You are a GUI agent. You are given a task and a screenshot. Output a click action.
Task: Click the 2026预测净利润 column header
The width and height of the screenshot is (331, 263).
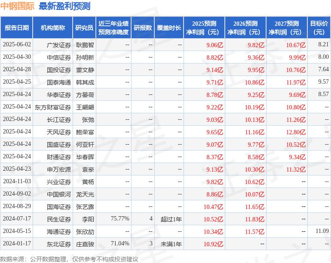click(245, 27)
